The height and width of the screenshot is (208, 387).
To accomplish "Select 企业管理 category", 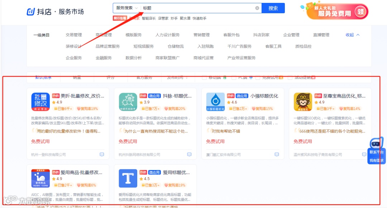I will point(291,35).
